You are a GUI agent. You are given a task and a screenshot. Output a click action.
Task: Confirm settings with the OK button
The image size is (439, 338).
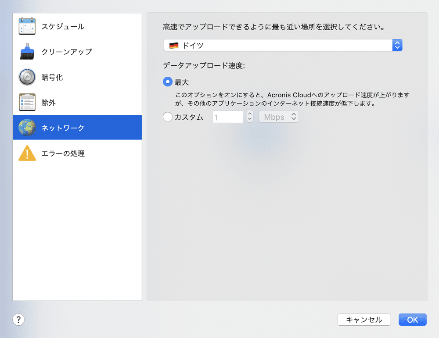(x=412, y=320)
